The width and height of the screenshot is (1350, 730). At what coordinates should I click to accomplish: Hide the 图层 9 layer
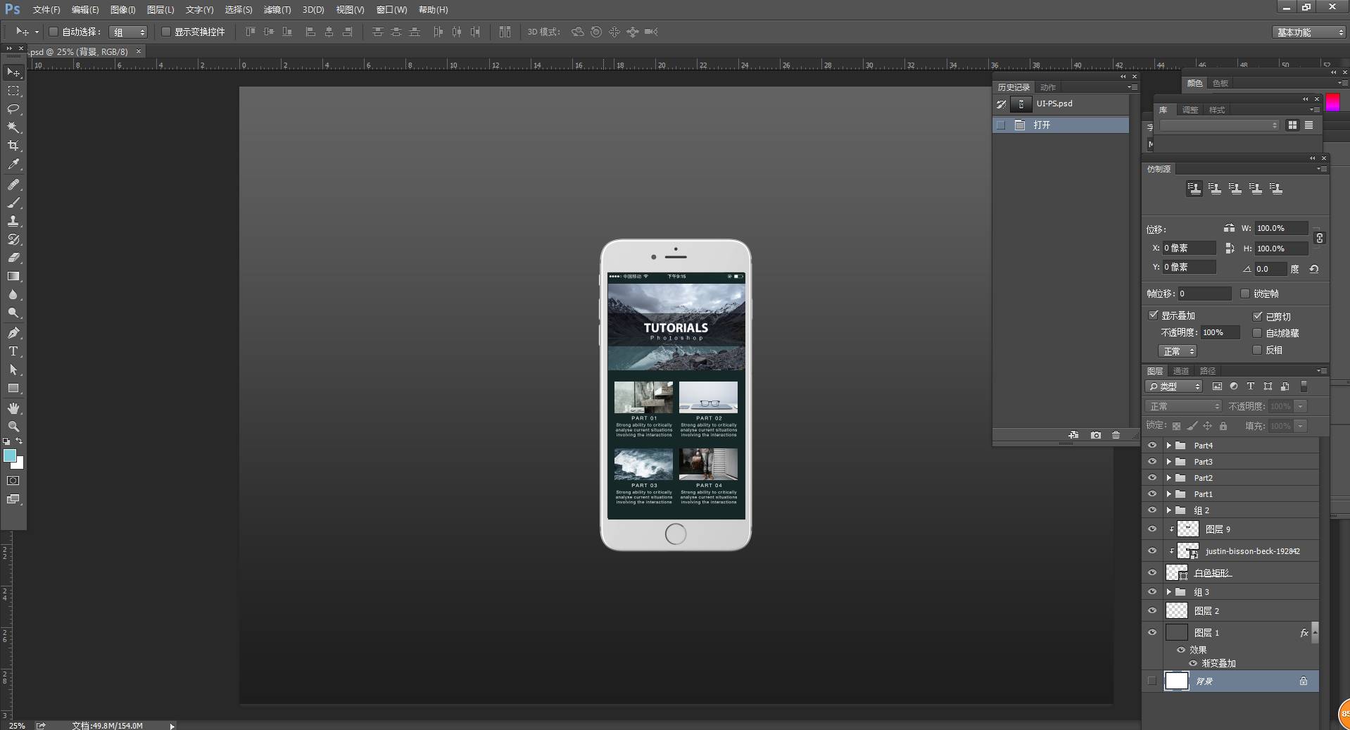pyautogui.click(x=1152, y=529)
